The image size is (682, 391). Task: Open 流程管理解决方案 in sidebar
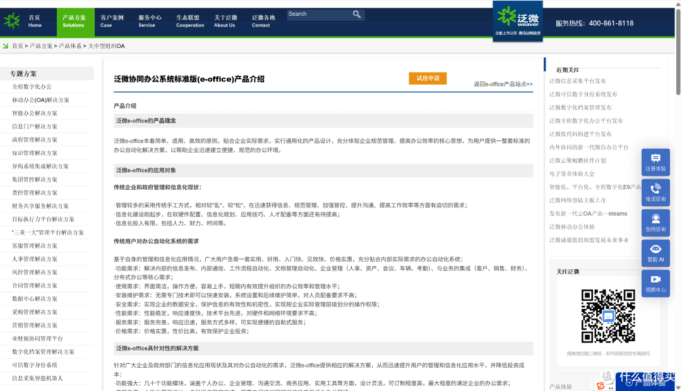35,140
